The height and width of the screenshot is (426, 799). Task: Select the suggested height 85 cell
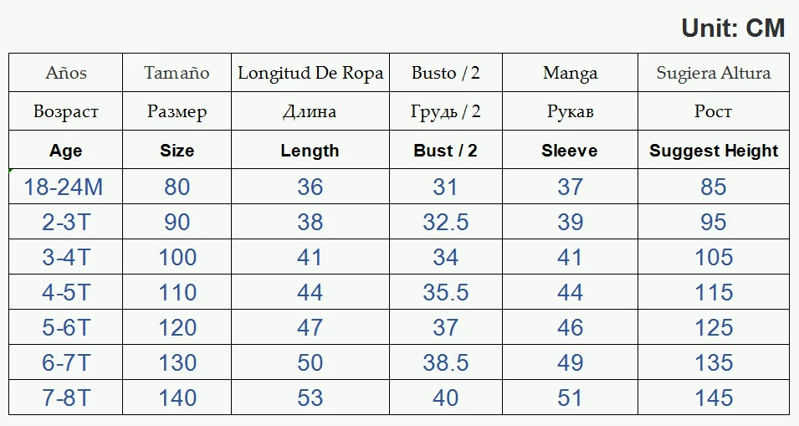point(714,187)
